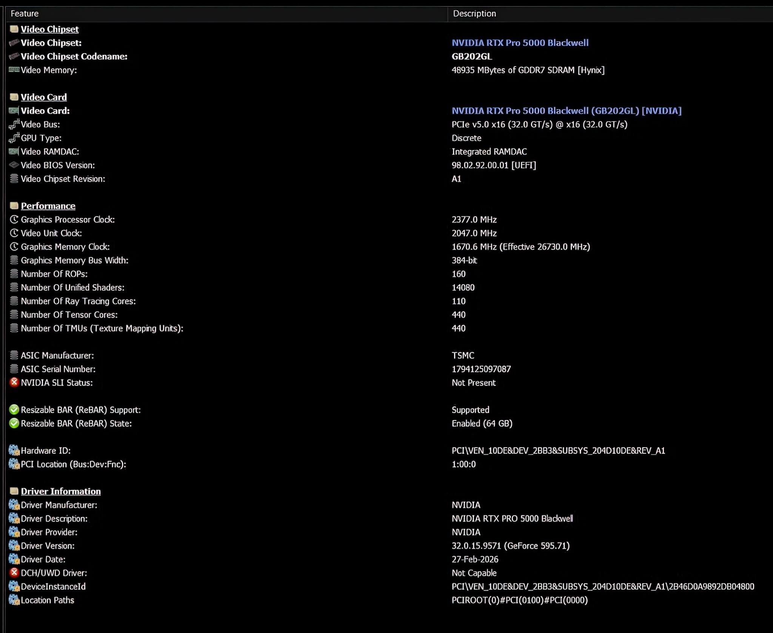Click the DCH/UWD Driver red cross icon
The width and height of the screenshot is (773, 633).
14,573
